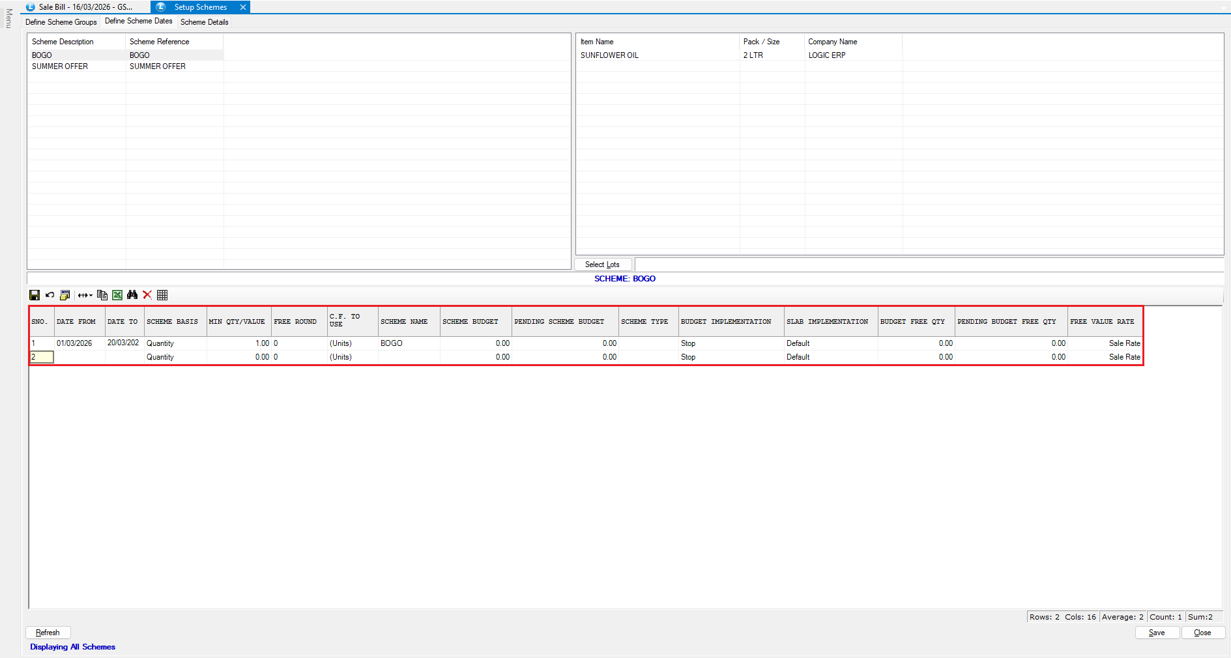Export grid using the Excel icon

tap(117, 295)
